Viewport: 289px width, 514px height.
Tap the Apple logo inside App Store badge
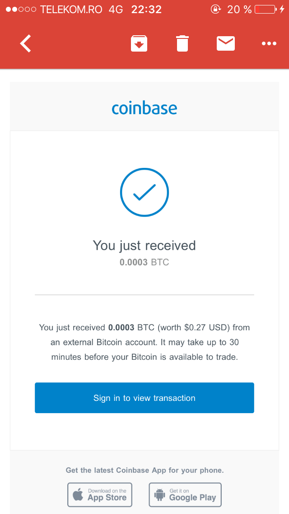coord(78,495)
